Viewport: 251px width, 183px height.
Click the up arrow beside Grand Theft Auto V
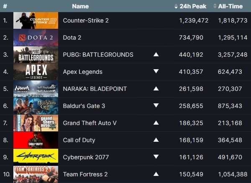(x=156, y=123)
